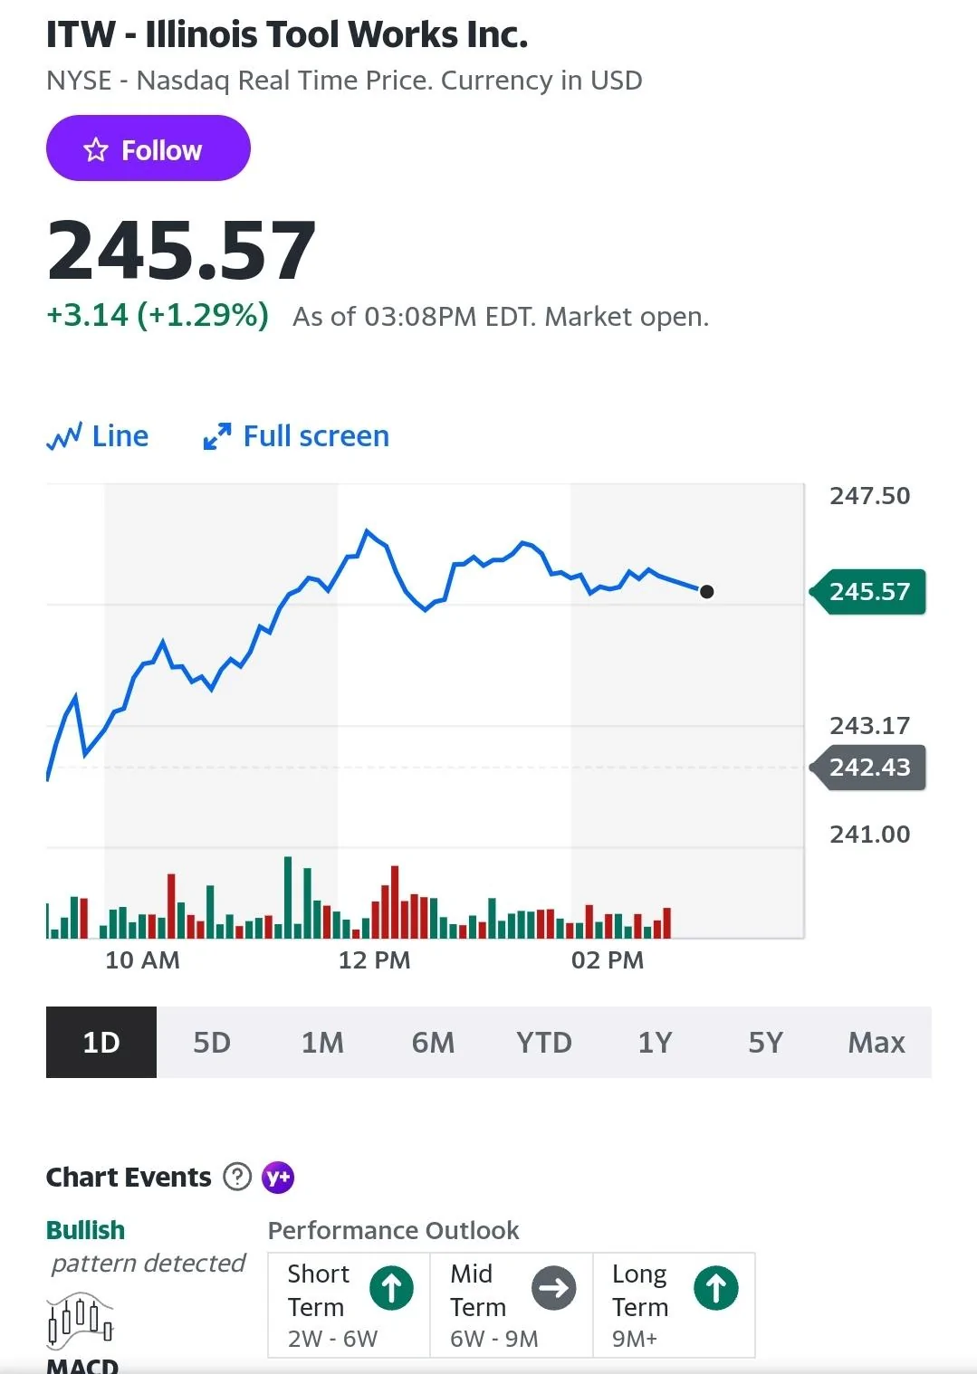
Task: Switch to the 1M range
Action: 322,1042
